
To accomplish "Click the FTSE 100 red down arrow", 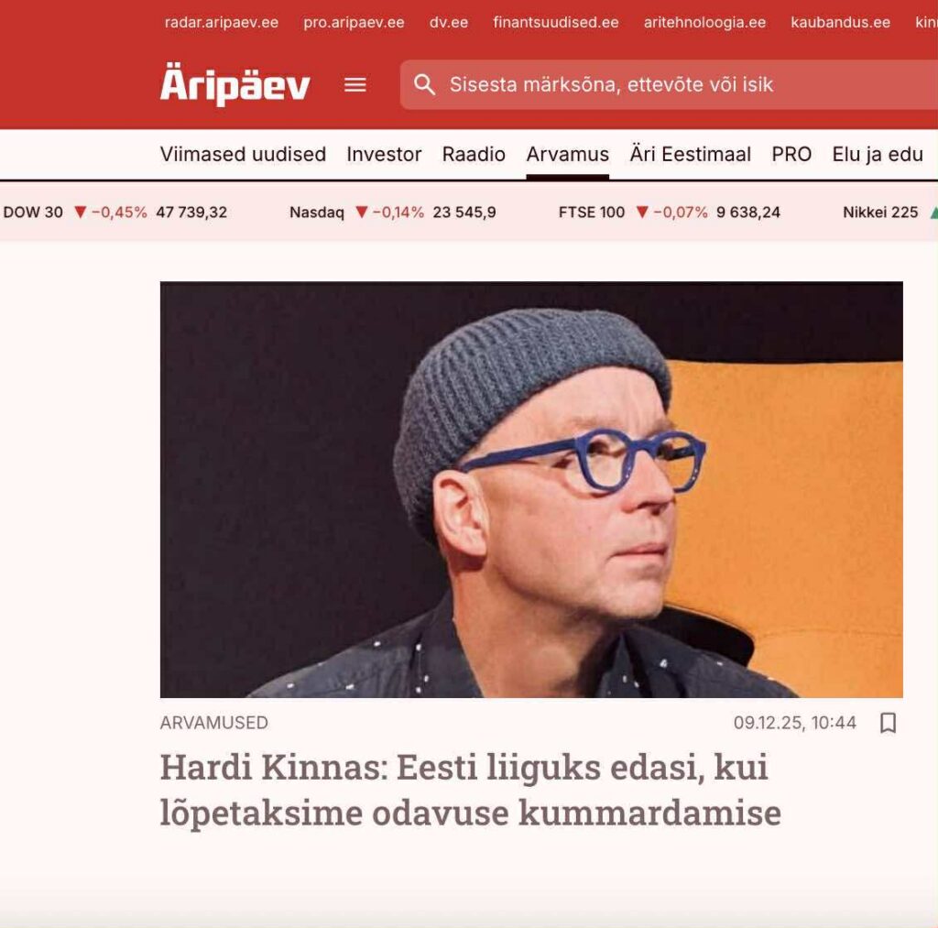I will click(642, 212).
